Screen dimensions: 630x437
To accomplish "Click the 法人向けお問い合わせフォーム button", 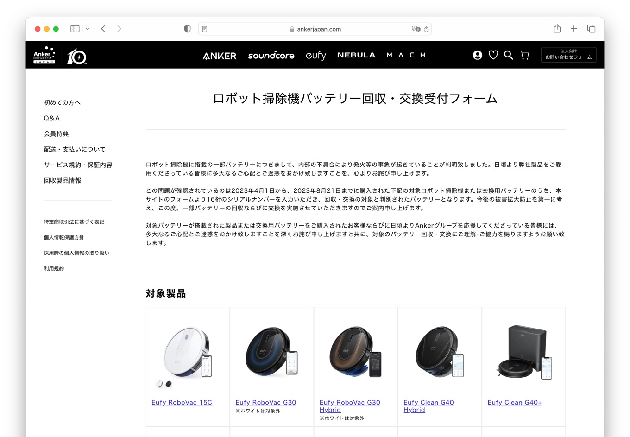I will click(x=568, y=55).
